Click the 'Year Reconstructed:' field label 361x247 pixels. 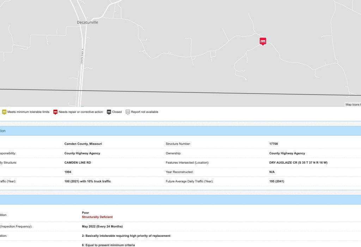(179, 172)
